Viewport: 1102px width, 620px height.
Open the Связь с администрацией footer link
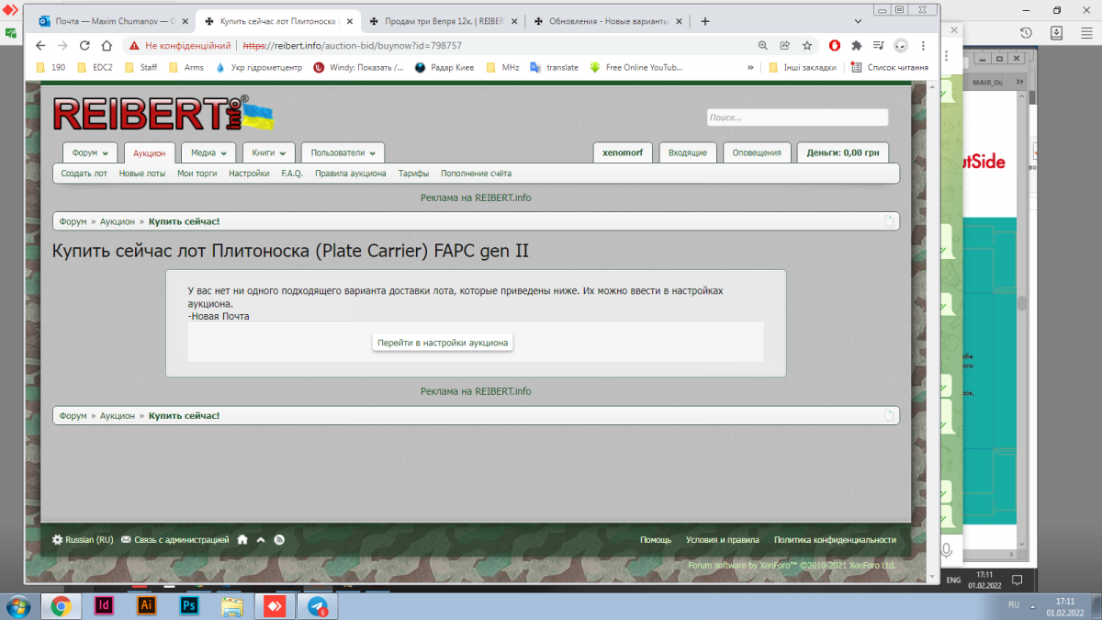click(174, 540)
